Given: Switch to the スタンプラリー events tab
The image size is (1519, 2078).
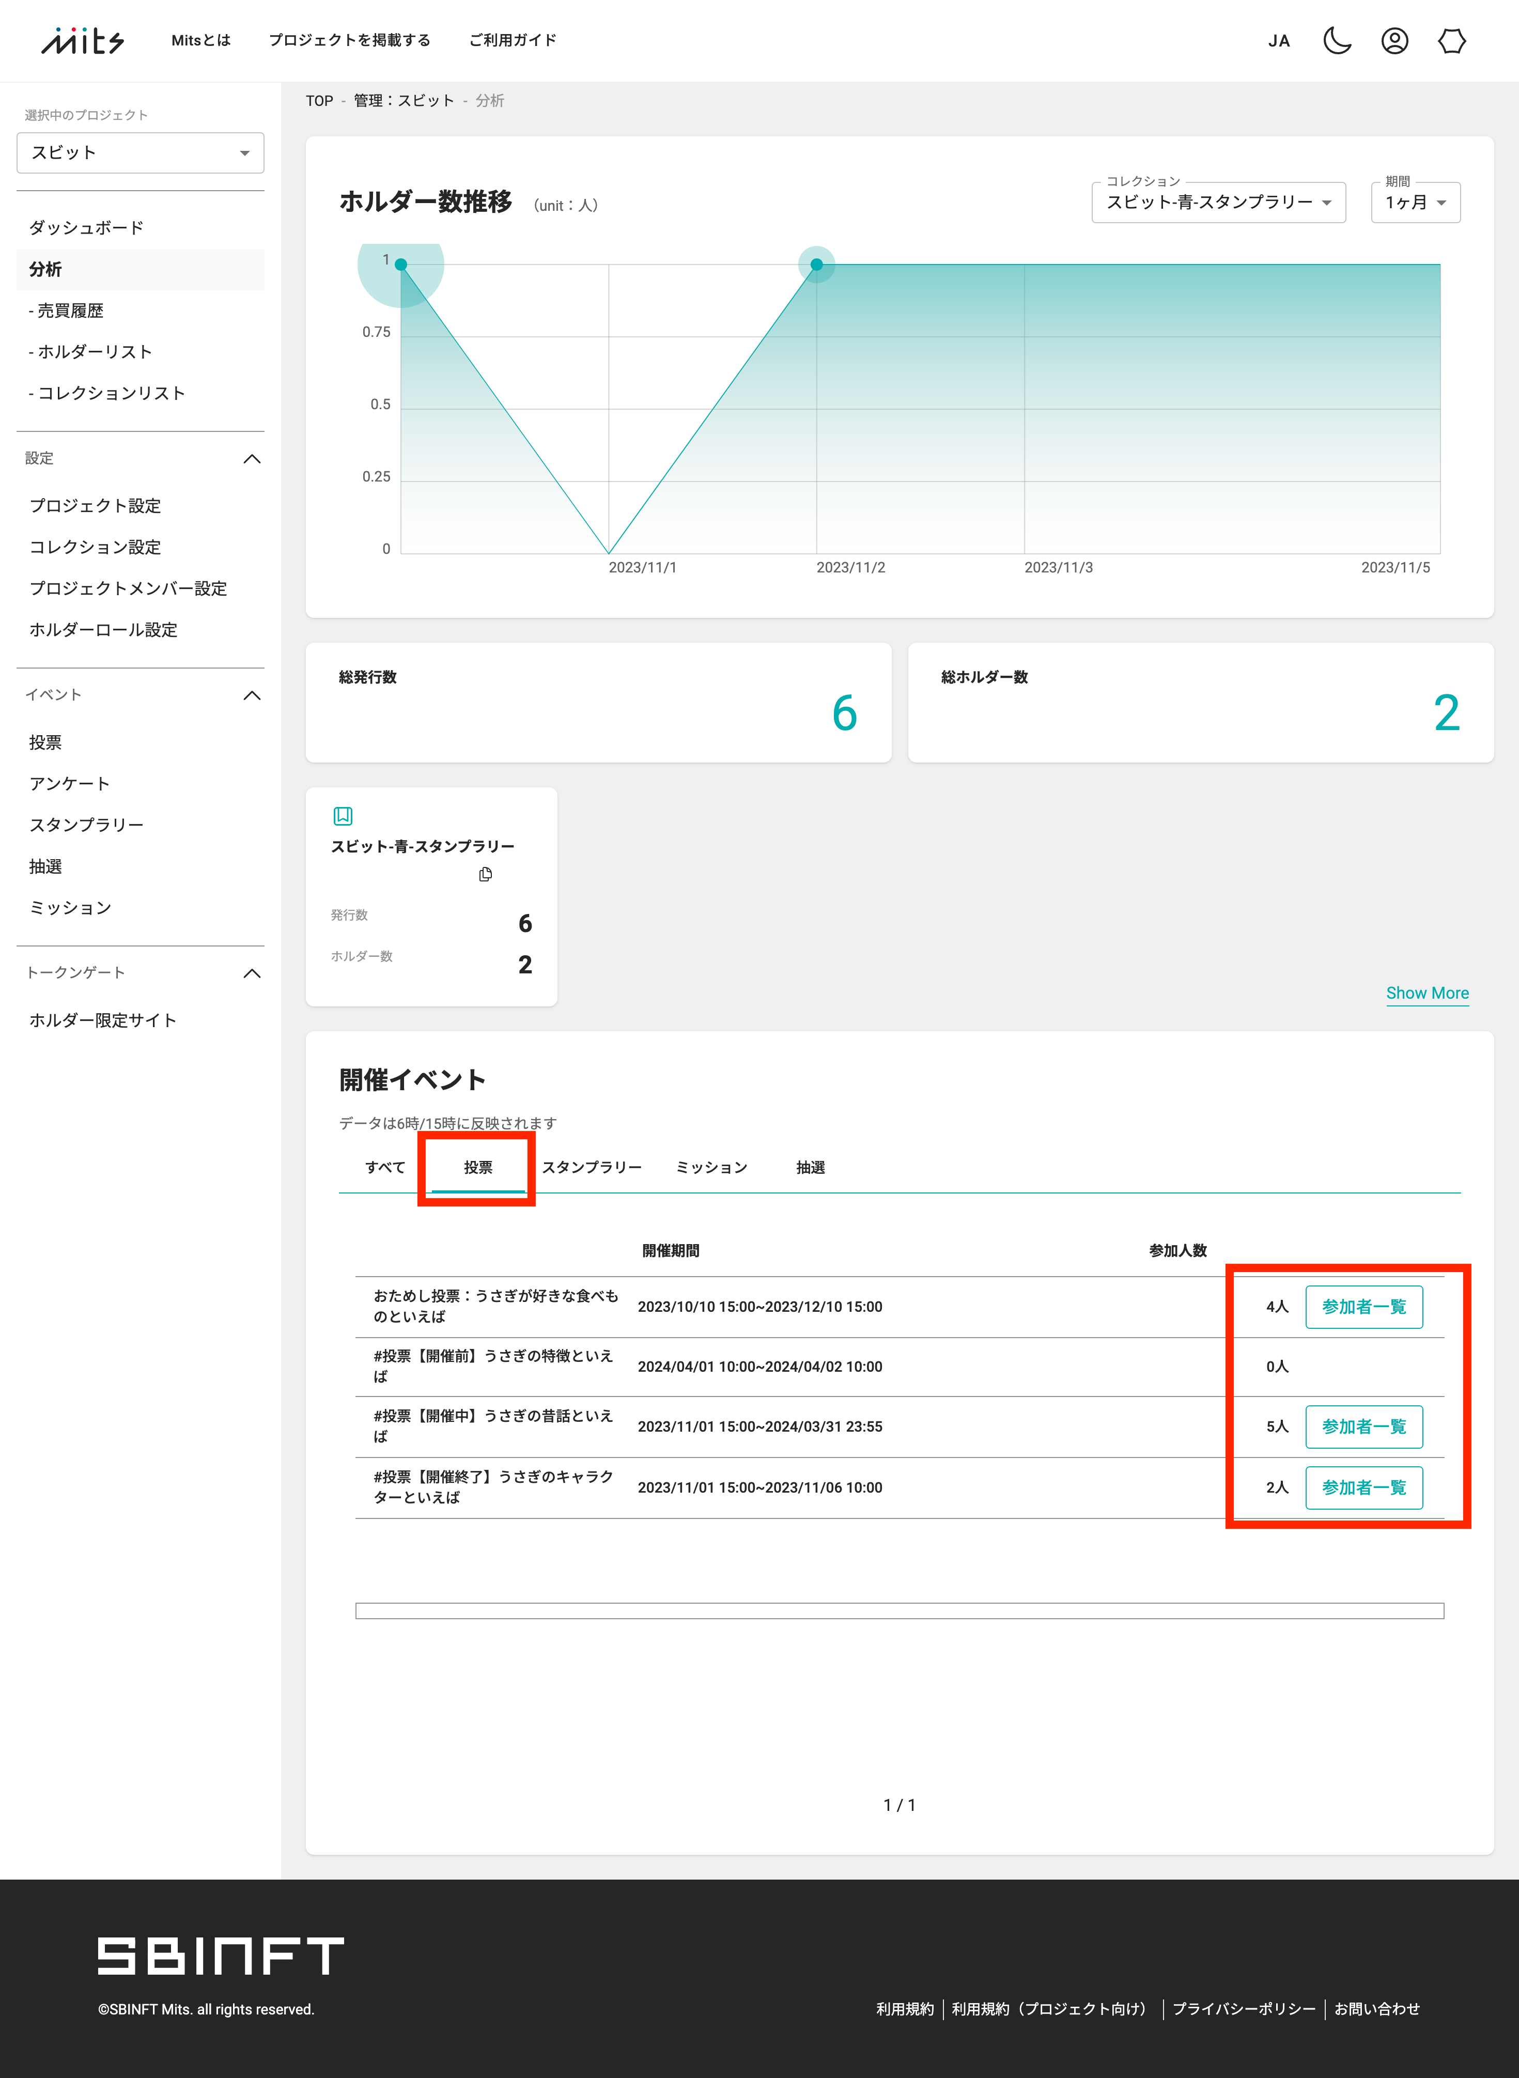Looking at the screenshot, I should [x=591, y=1168].
